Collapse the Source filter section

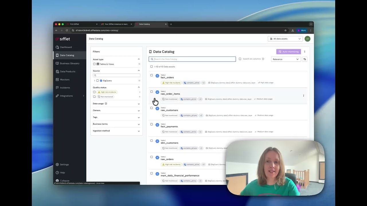pyautogui.click(x=139, y=71)
